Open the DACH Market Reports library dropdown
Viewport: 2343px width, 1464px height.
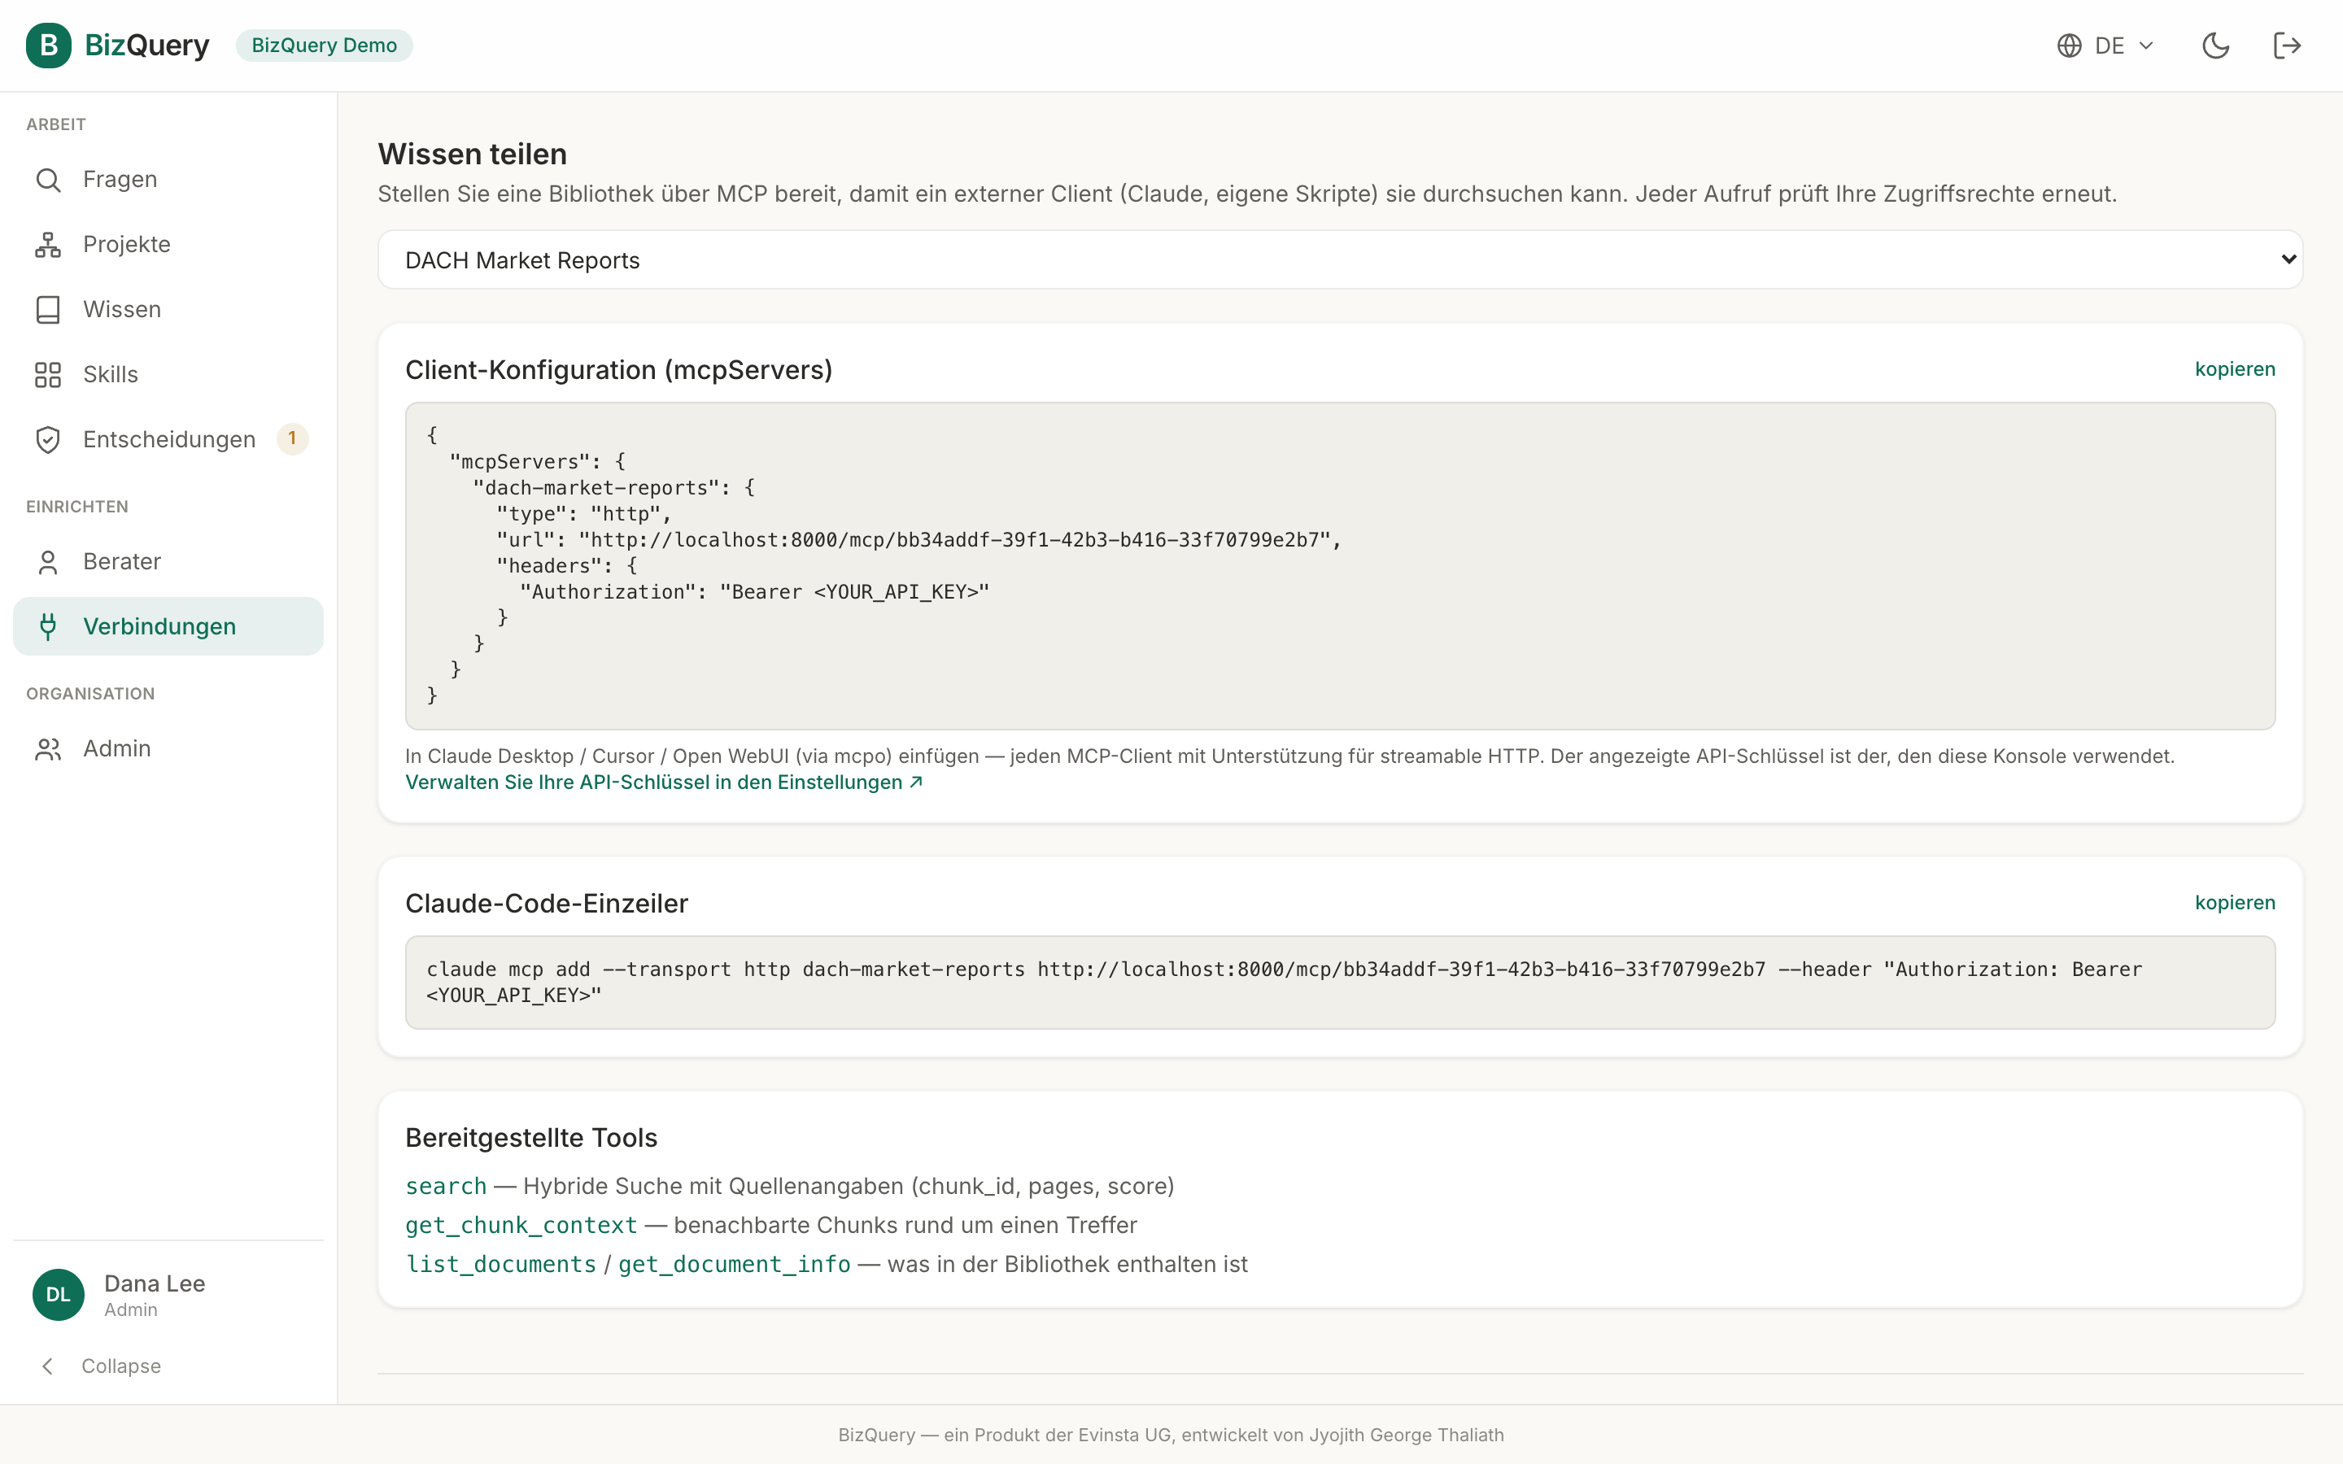(1340, 259)
